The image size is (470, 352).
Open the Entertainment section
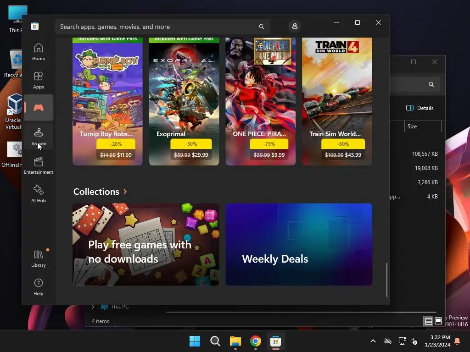pos(39,165)
